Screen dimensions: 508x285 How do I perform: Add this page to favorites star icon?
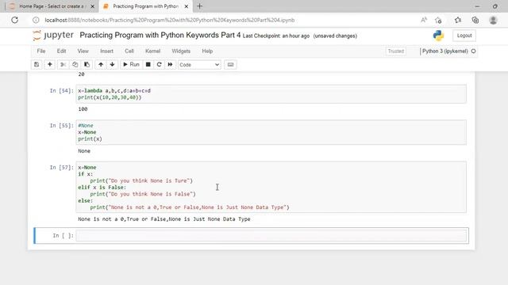[x=438, y=20]
